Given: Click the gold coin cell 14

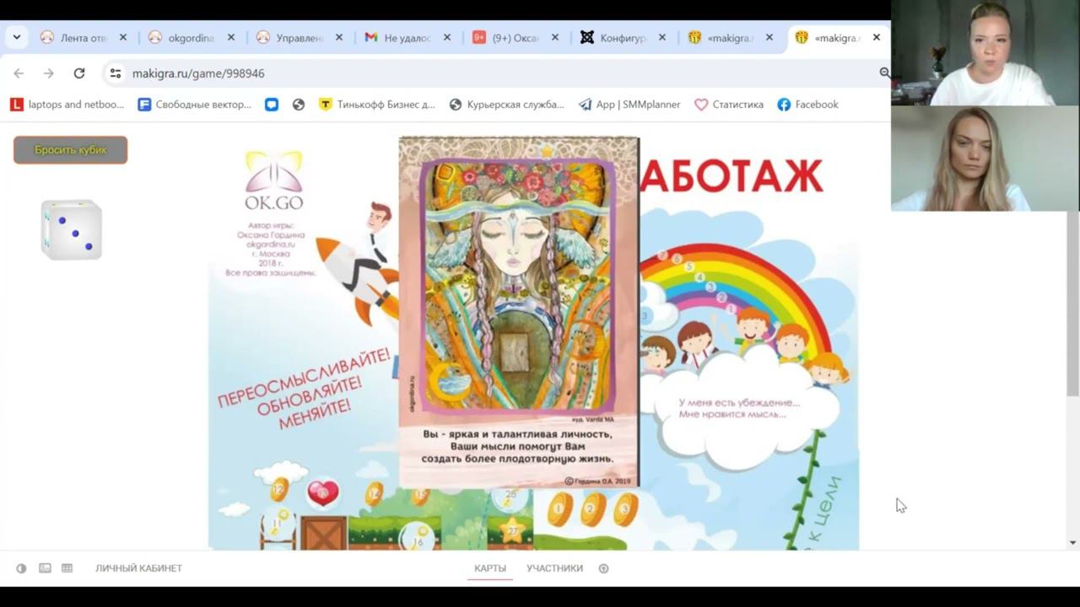Looking at the screenshot, I should [x=375, y=494].
